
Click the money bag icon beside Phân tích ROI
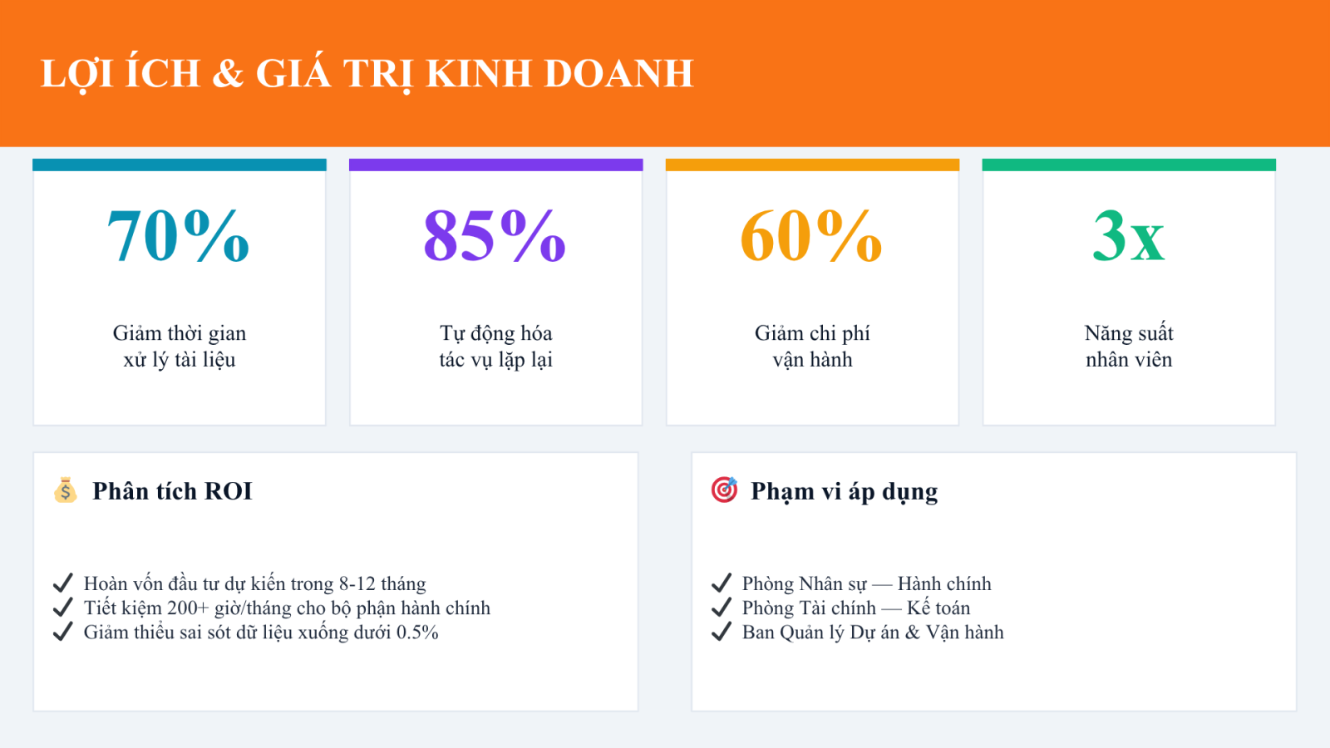[x=65, y=490]
